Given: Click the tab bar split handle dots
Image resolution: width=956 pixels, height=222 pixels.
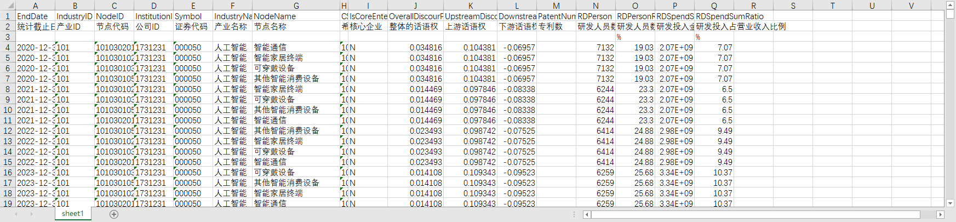Looking at the screenshot, I should pyautogui.click(x=574, y=214).
